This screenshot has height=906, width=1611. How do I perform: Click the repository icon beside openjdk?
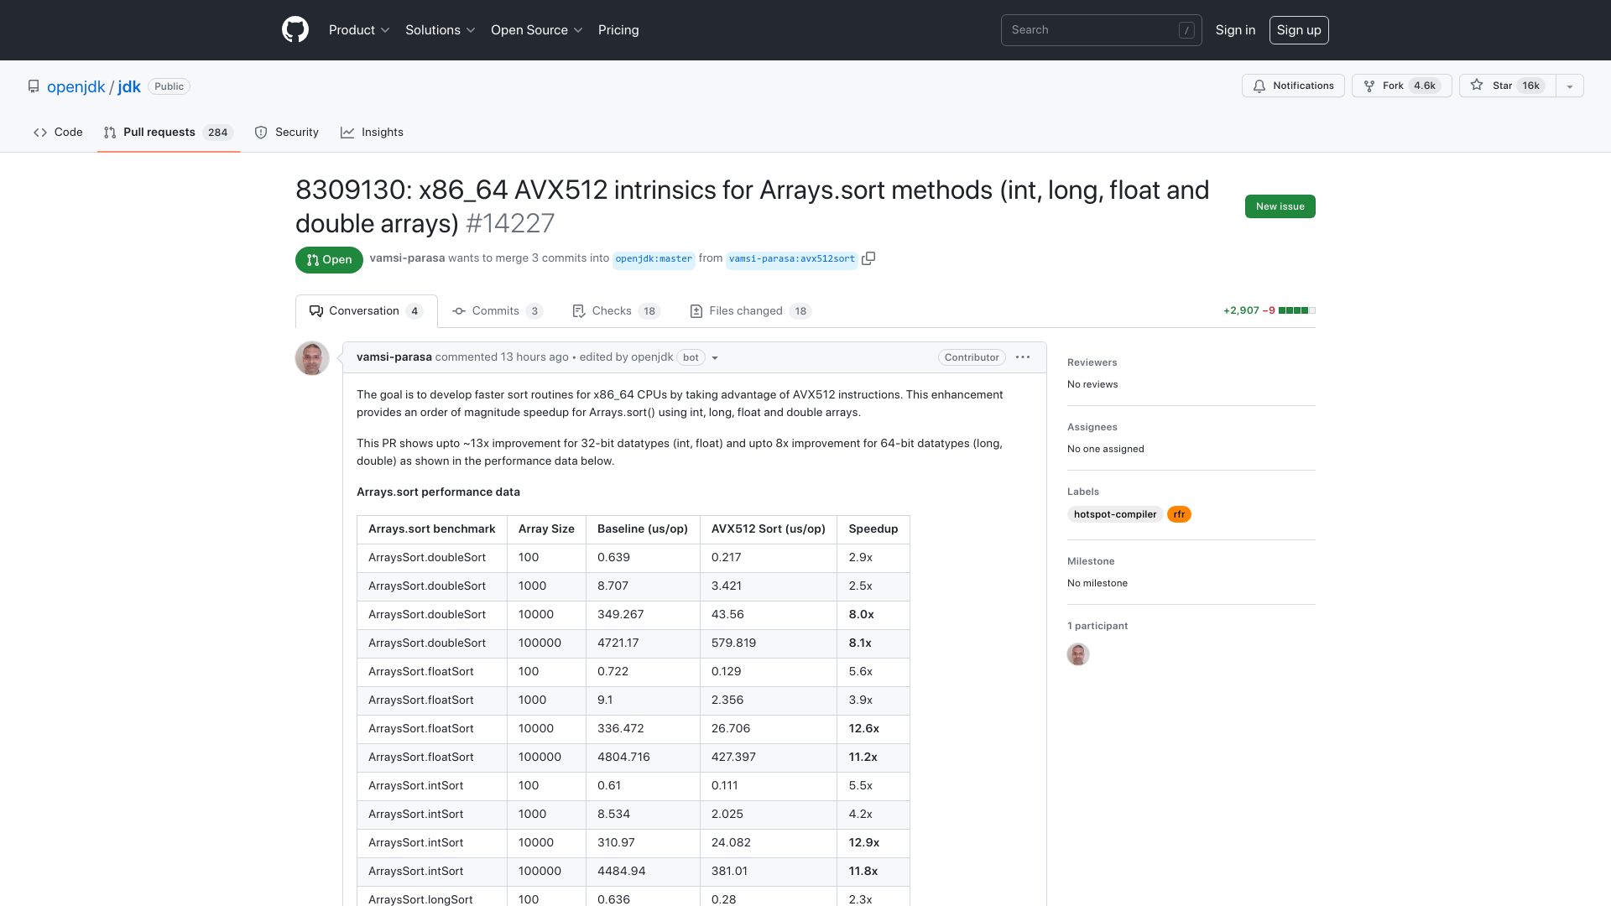(34, 86)
